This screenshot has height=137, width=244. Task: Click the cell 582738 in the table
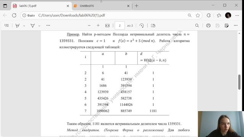pos(126,98)
